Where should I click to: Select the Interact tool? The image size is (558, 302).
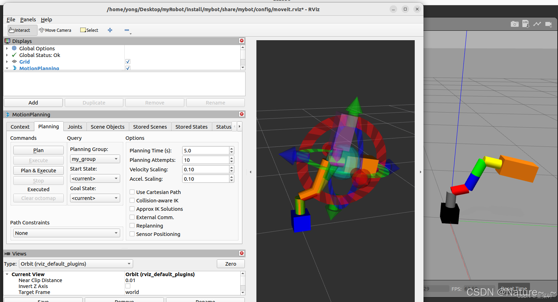pyautogui.click(x=22, y=30)
